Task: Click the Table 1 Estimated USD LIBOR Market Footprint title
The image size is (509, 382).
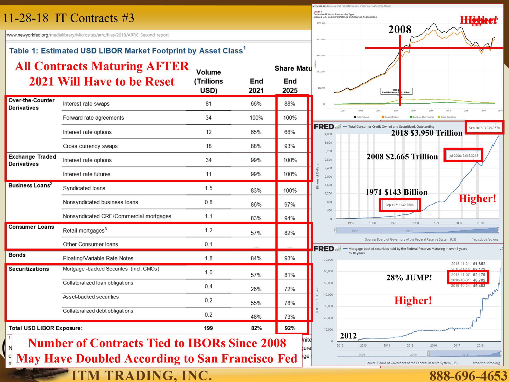Action: tap(128, 51)
